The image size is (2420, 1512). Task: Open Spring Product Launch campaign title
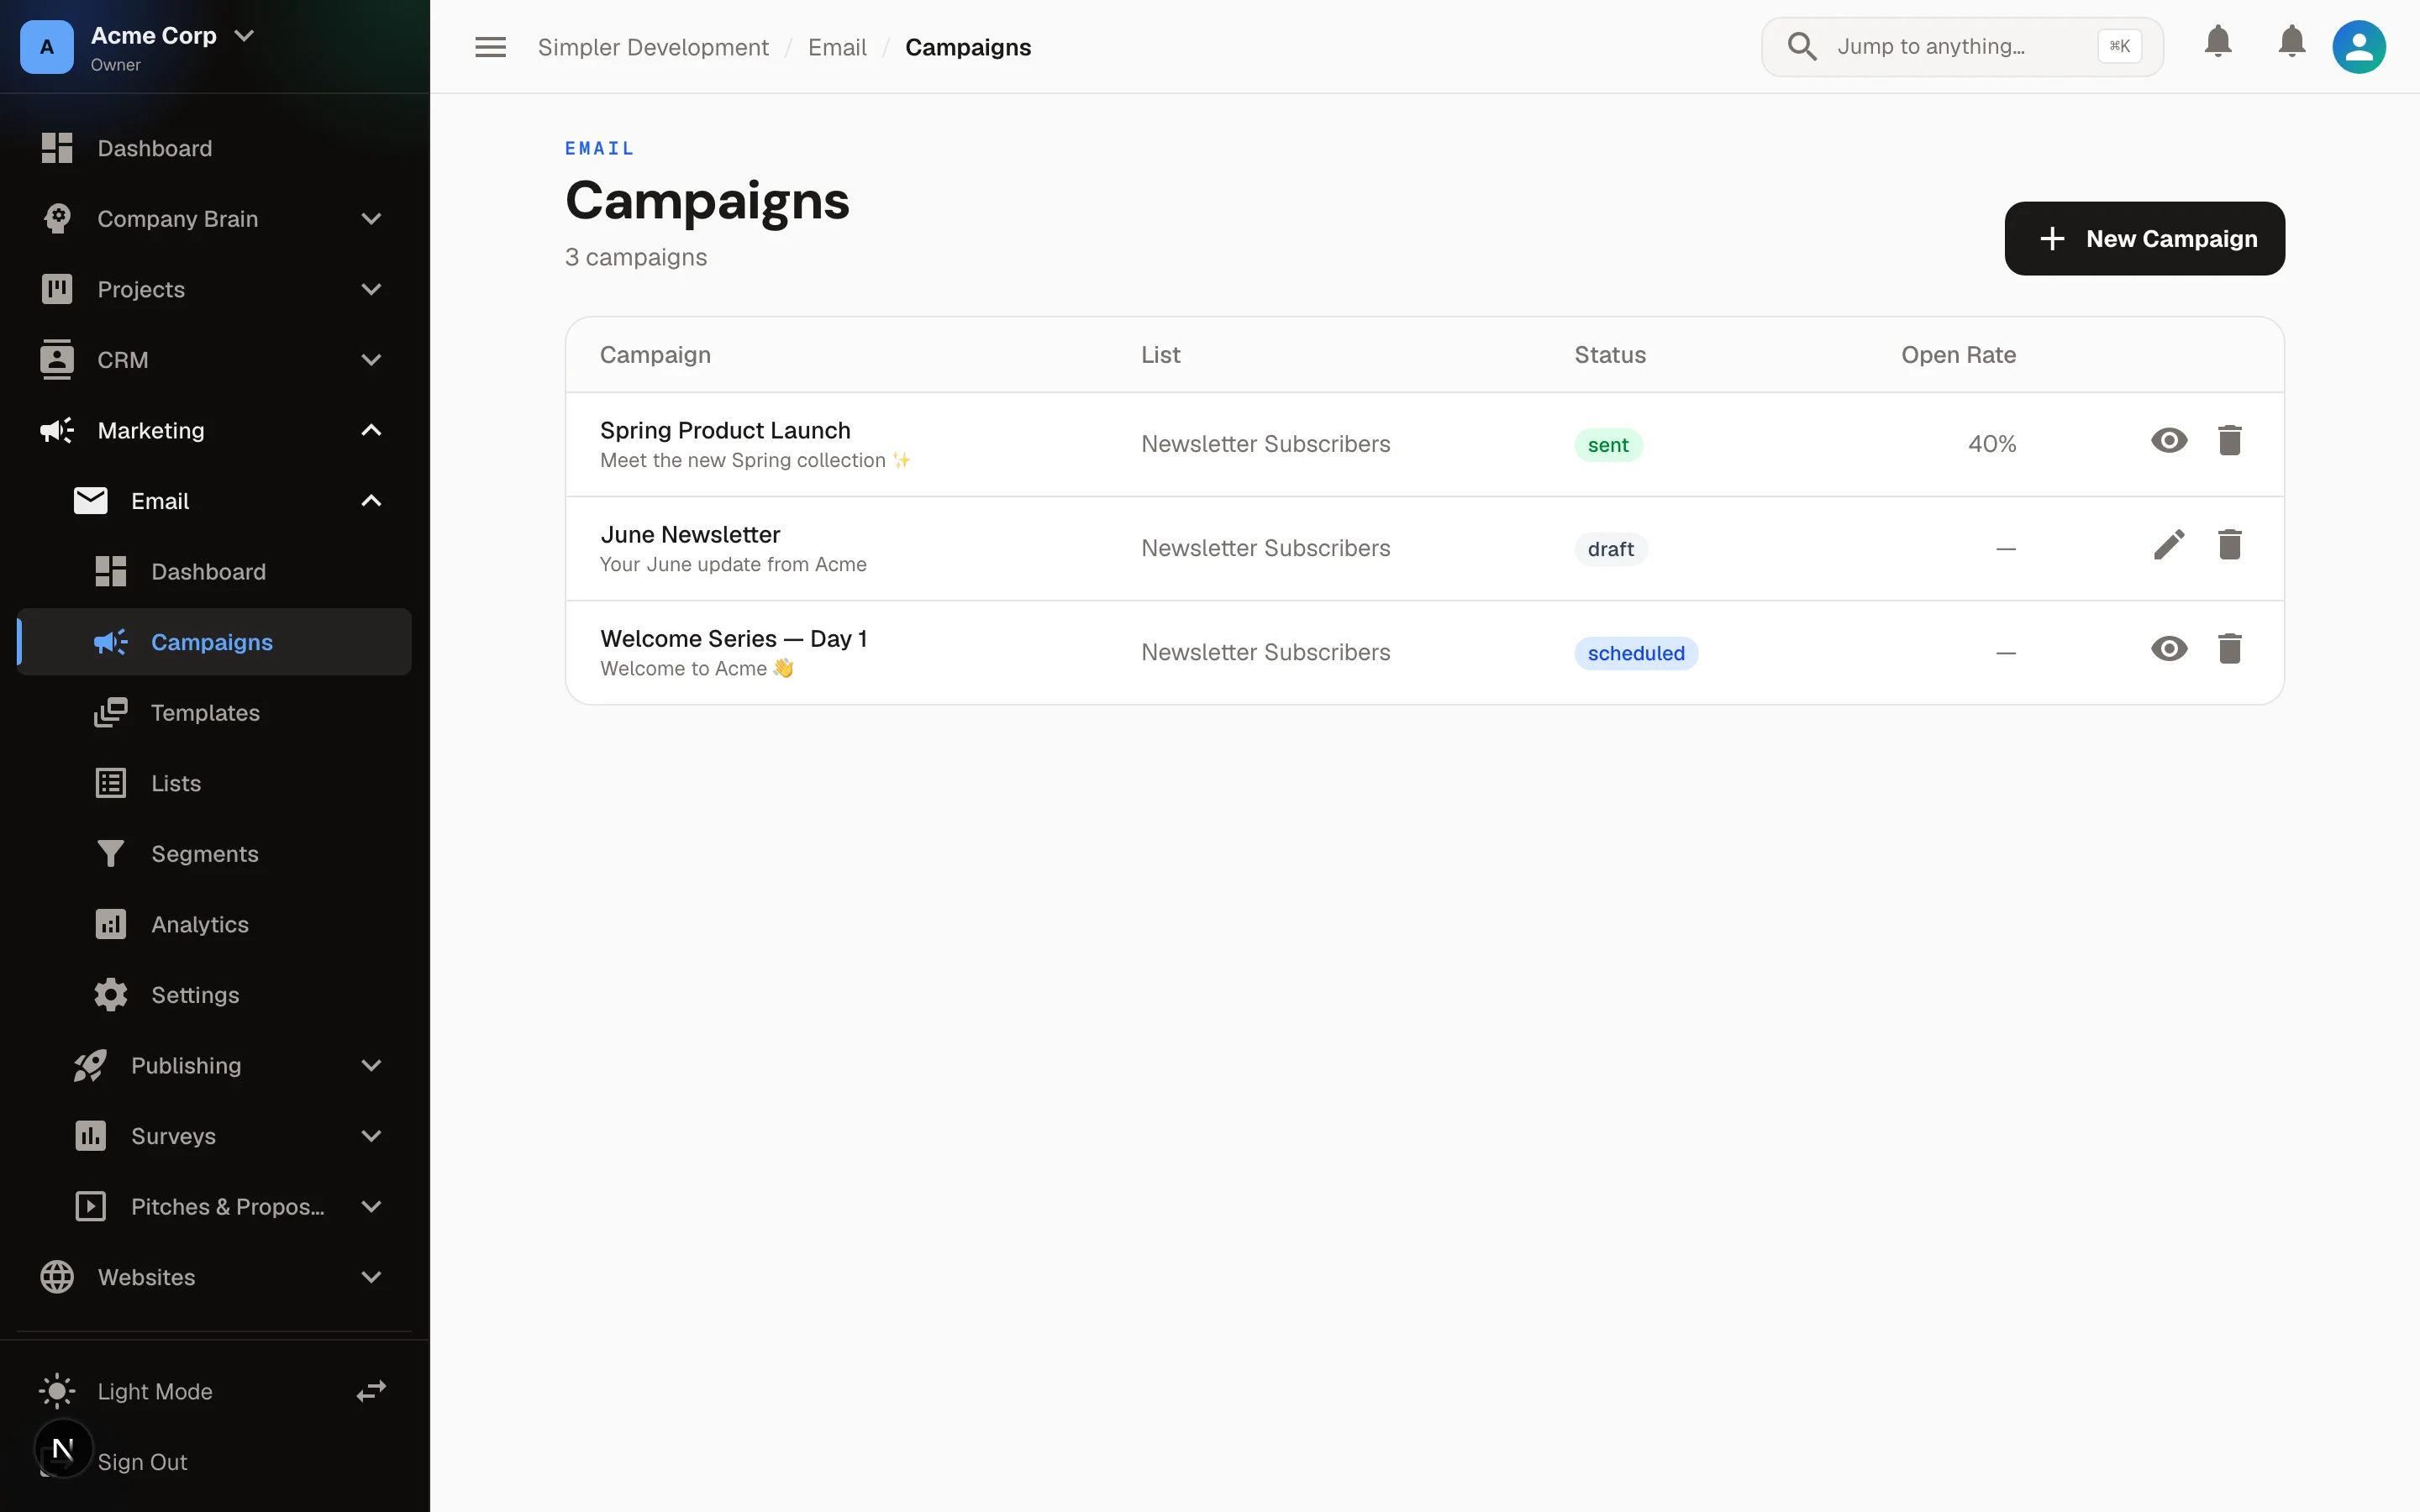pyautogui.click(x=725, y=430)
